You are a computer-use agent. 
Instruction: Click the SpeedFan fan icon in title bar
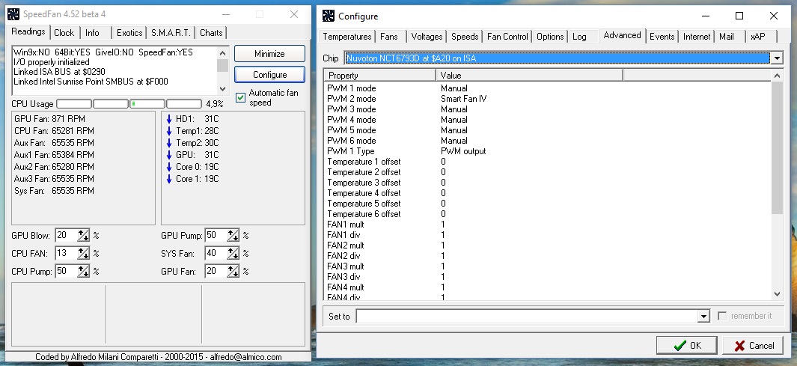(13, 14)
